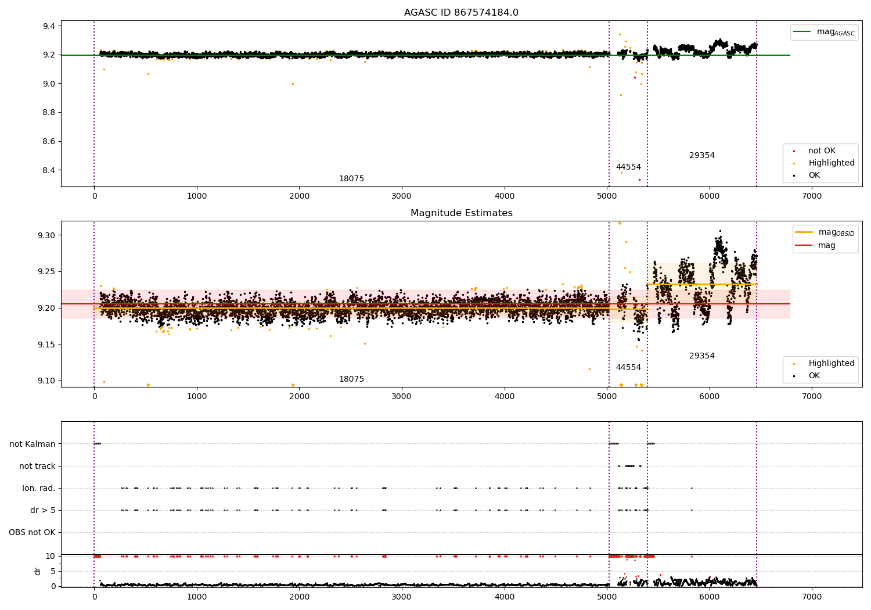Click the green line key for mag AGASC legend
871x610 pixels.
tap(802, 32)
